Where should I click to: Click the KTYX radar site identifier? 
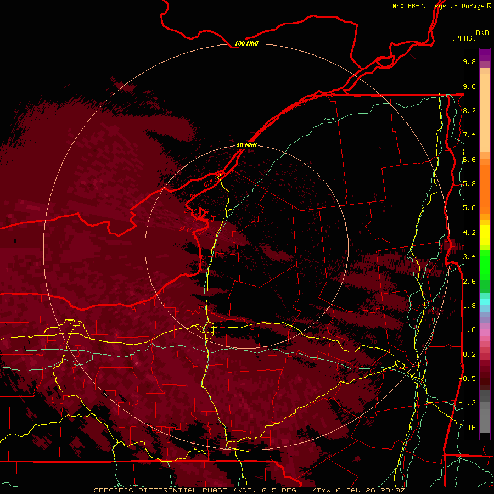[x=321, y=490]
